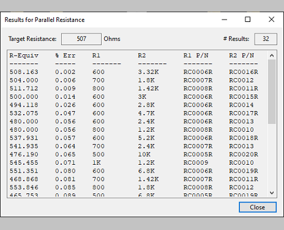Screen dimensions: 284x230
Task: Click the % Err value 0.009
Action: [x=65, y=88]
